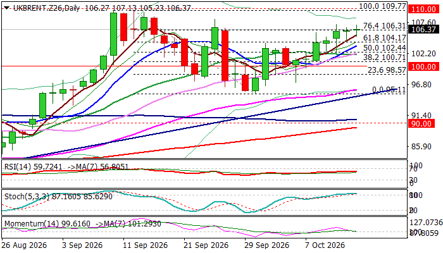Click the 11 Sep 2026 date label
Viewport: 443px width, 253px height.
[145, 245]
